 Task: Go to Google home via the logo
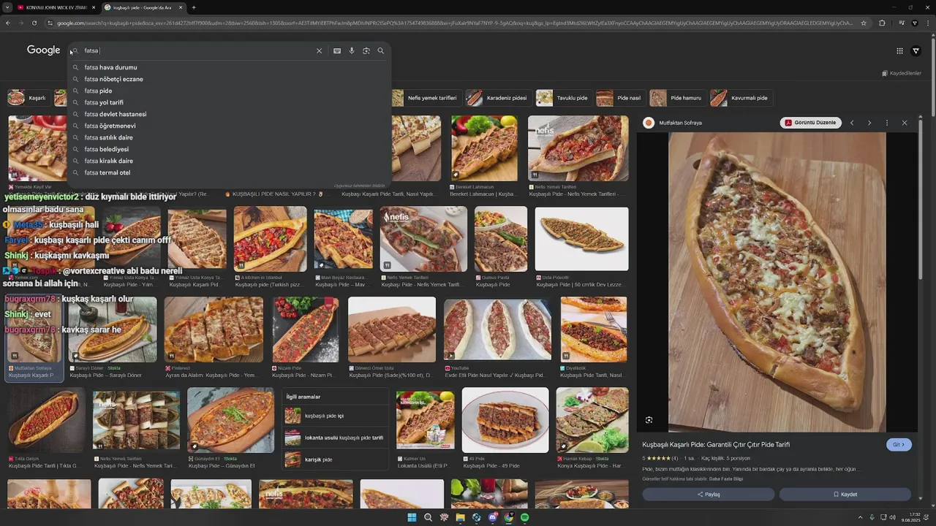[x=43, y=50]
